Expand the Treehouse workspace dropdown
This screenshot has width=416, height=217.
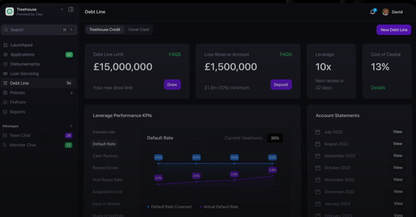tap(62, 9)
